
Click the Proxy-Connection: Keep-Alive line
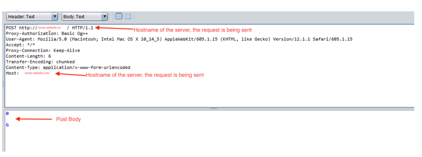pyautogui.click(x=43, y=50)
